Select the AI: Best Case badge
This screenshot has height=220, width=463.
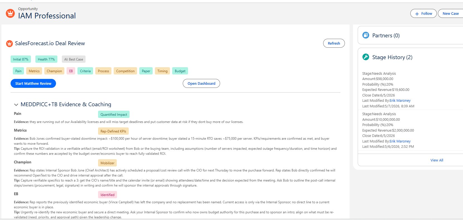pyautogui.click(x=74, y=59)
